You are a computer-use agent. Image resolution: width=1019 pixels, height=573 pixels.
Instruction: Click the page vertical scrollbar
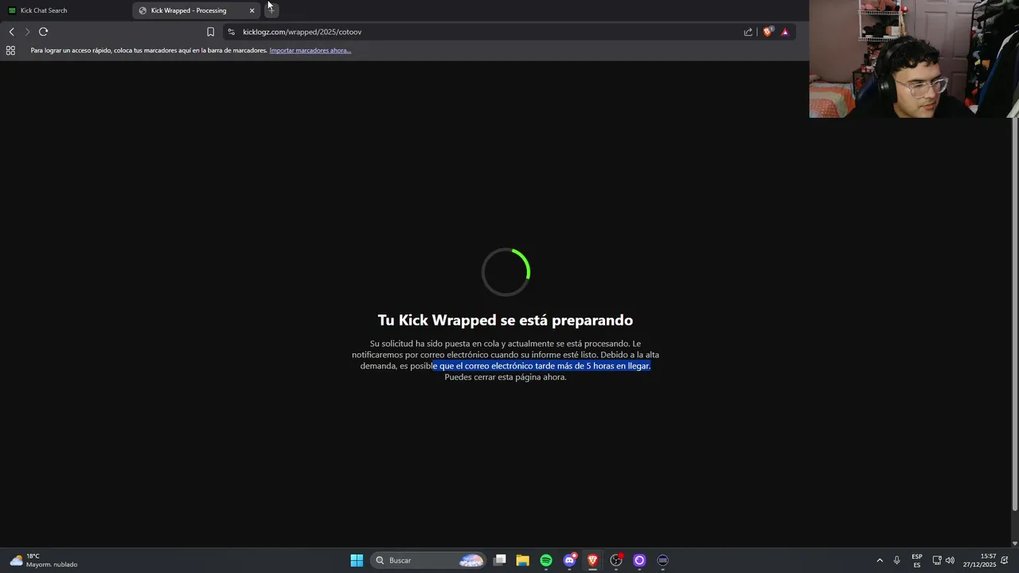[1014, 314]
